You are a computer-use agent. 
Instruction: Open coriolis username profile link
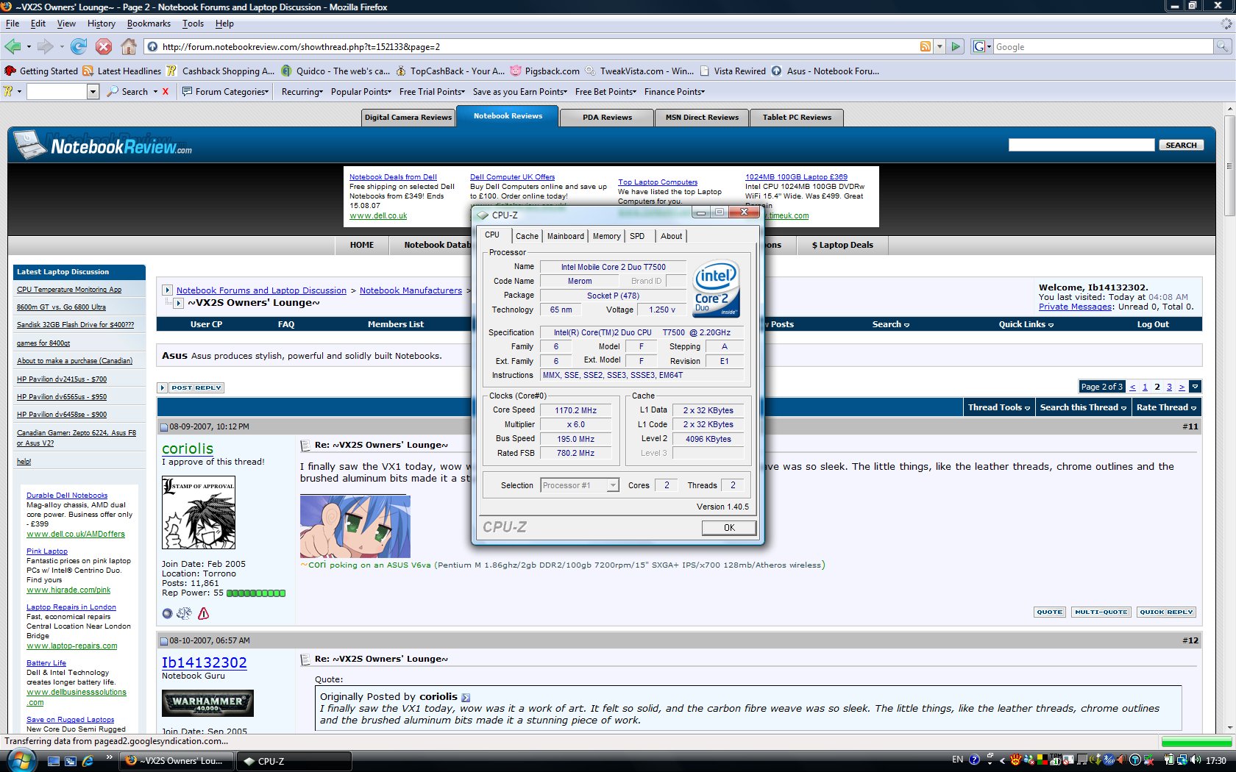(188, 448)
